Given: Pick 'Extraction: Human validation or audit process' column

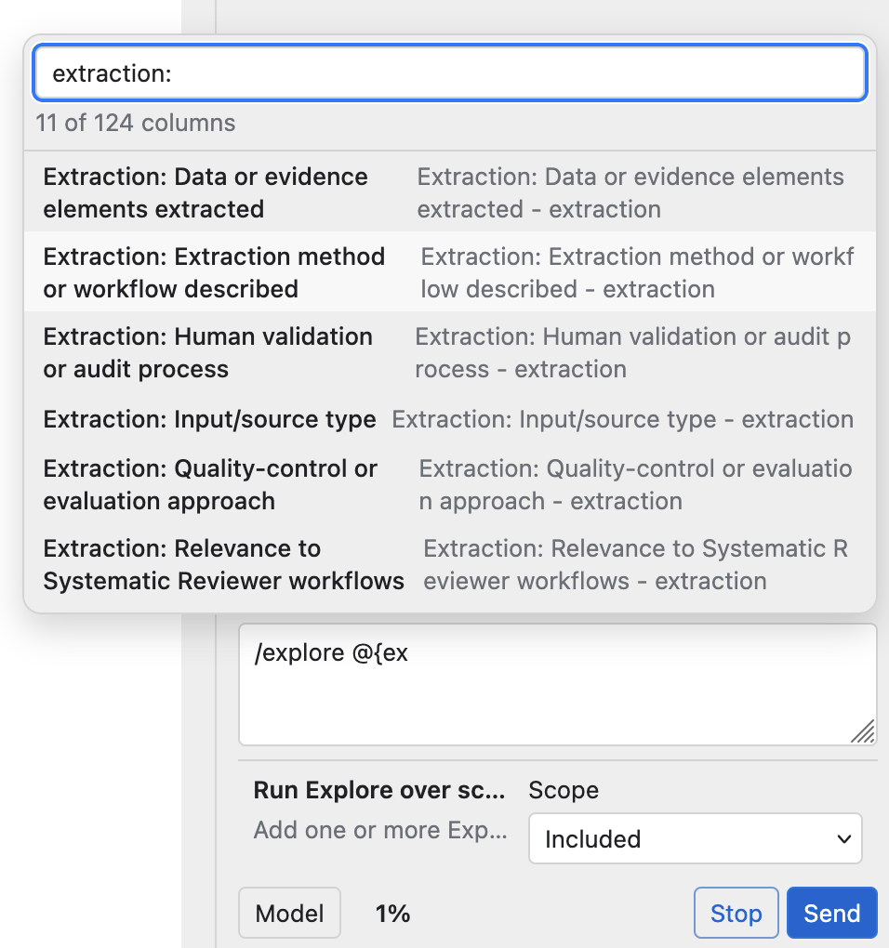Looking at the screenshot, I should [450, 352].
